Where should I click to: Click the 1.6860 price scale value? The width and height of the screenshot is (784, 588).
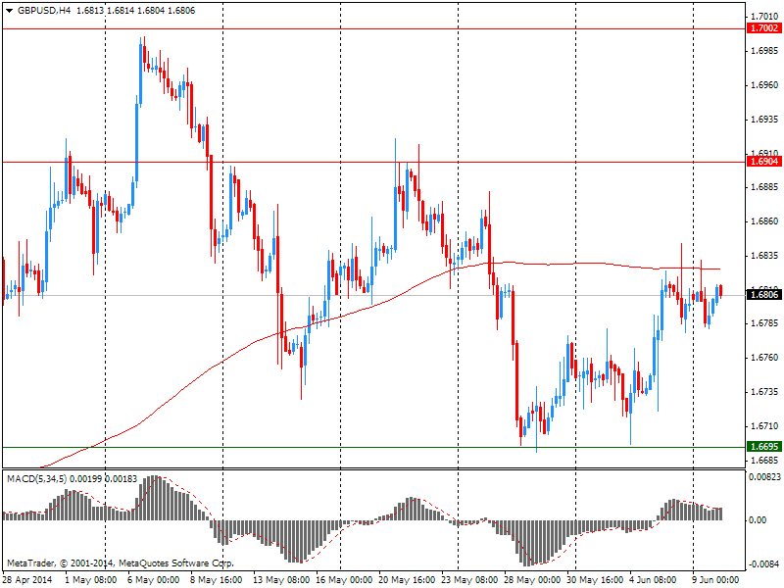click(x=764, y=221)
